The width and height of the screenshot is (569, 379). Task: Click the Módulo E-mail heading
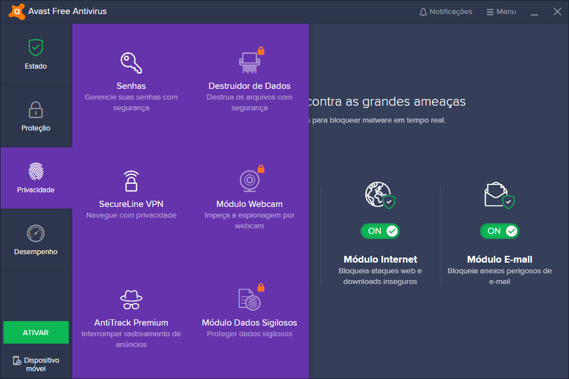pyautogui.click(x=499, y=259)
